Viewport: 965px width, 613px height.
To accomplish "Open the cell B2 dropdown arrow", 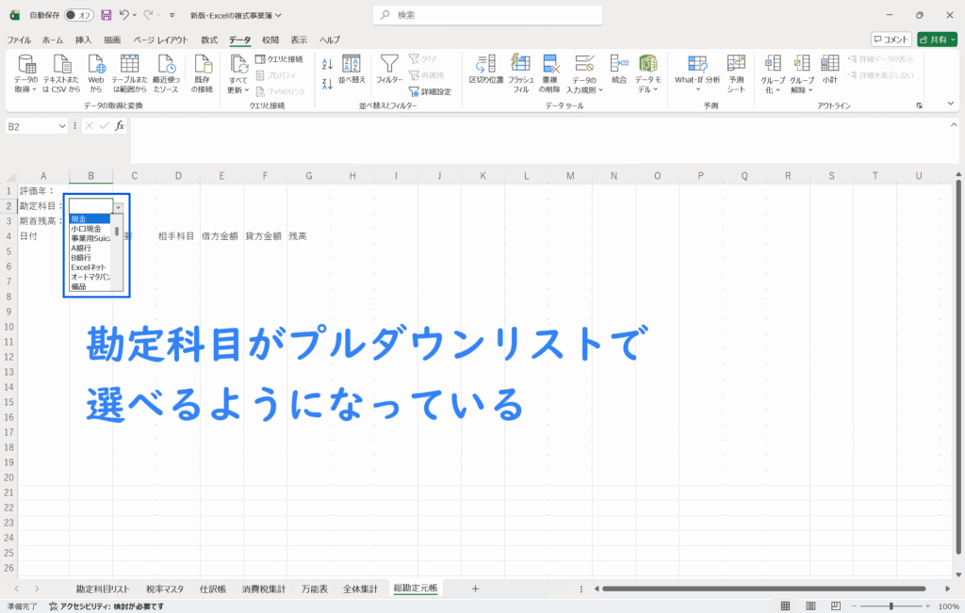I will click(x=118, y=206).
